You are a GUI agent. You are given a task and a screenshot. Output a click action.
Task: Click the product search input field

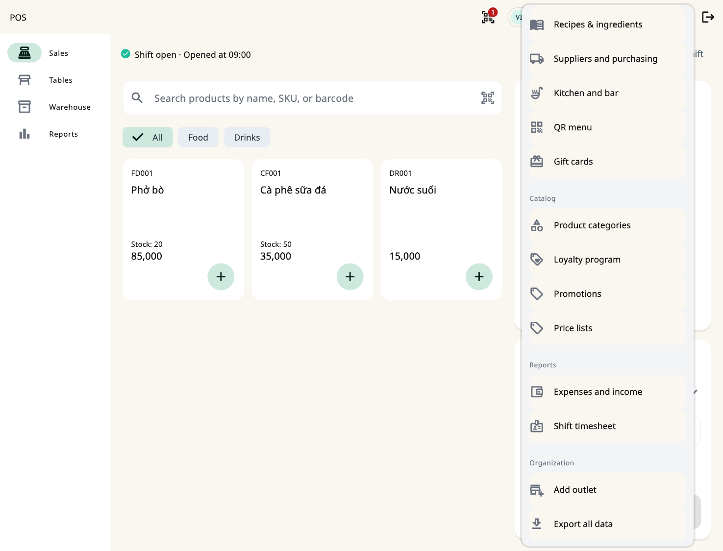click(312, 98)
